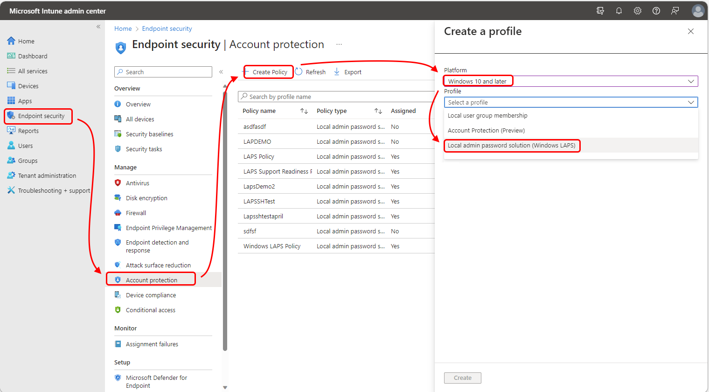Viewport: 709px width, 392px height.
Task: Sort table by Policy name arrows
Action: pos(304,111)
